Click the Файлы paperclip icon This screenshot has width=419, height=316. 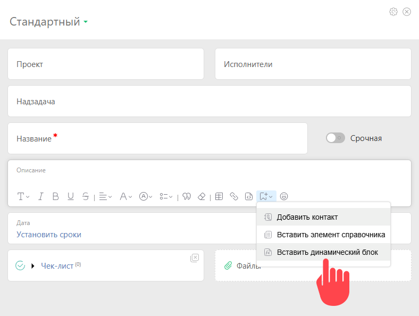point(228,265)
